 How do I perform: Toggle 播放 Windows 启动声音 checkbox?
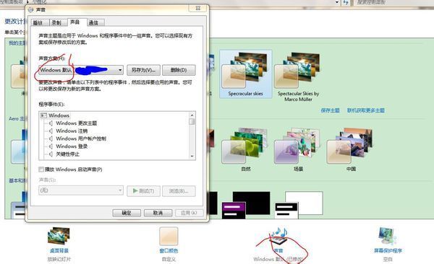click(41, 170)
